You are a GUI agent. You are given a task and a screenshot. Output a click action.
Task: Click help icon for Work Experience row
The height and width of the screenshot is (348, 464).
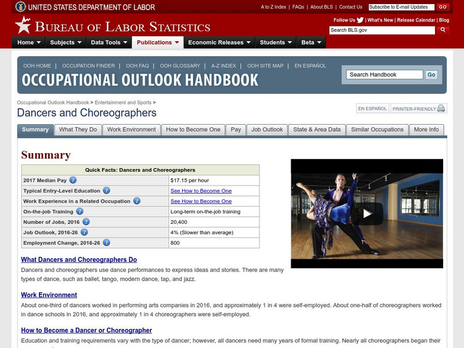coord(137,201)
